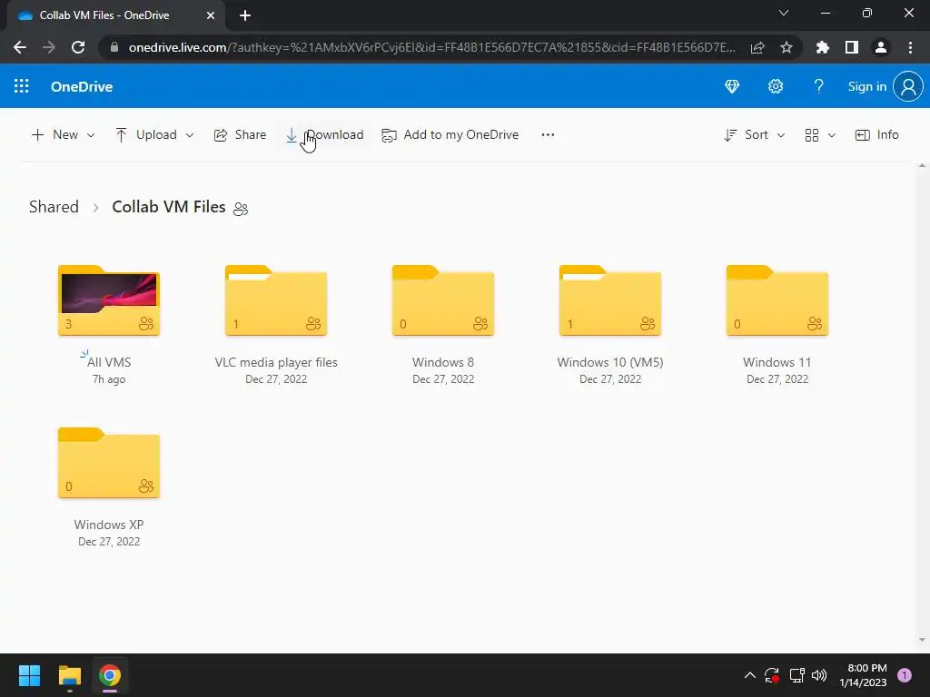
Task: Click the site lock icon
Action: tap(114, 47)
